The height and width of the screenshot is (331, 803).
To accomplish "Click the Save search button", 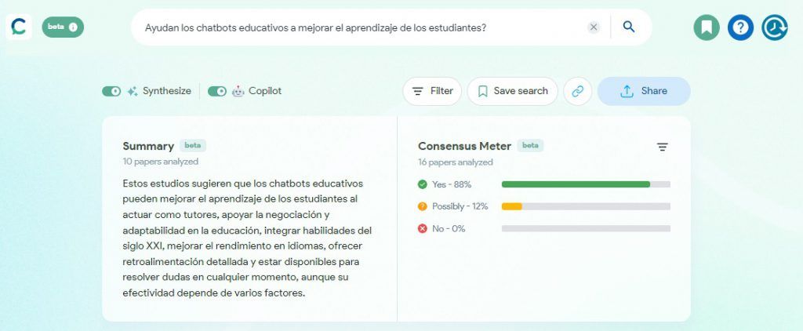I will point(513,91).
